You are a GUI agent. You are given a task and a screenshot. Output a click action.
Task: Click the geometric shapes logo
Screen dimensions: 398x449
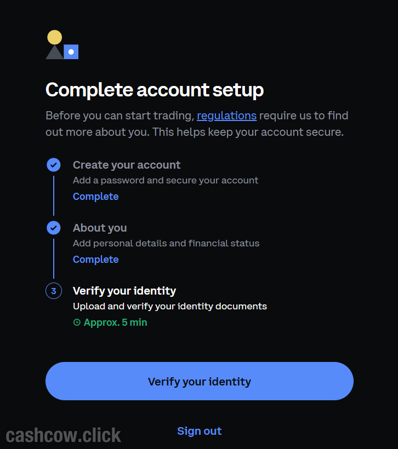tap(62, 45)
